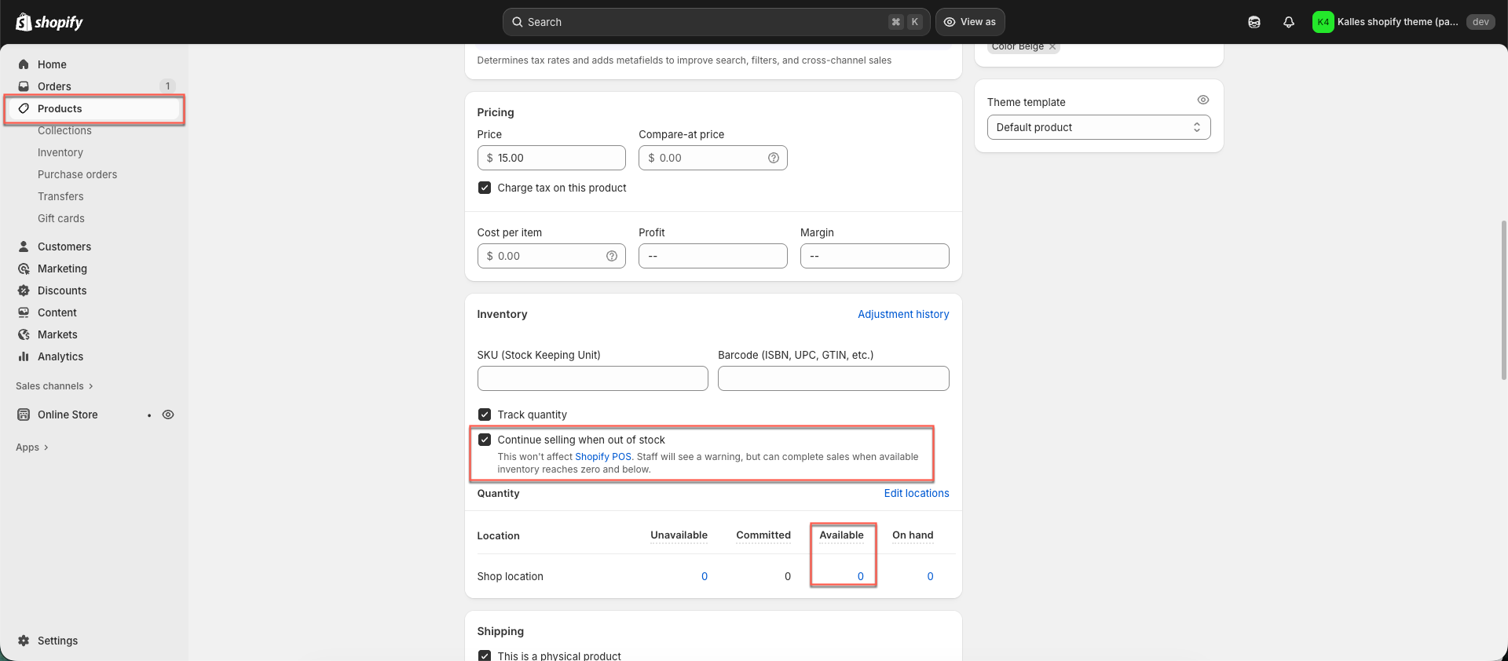The width and height of the screenshot is (1508, 661).
Task: Click the Compare-at price help icon
Action: click(773, 158)
